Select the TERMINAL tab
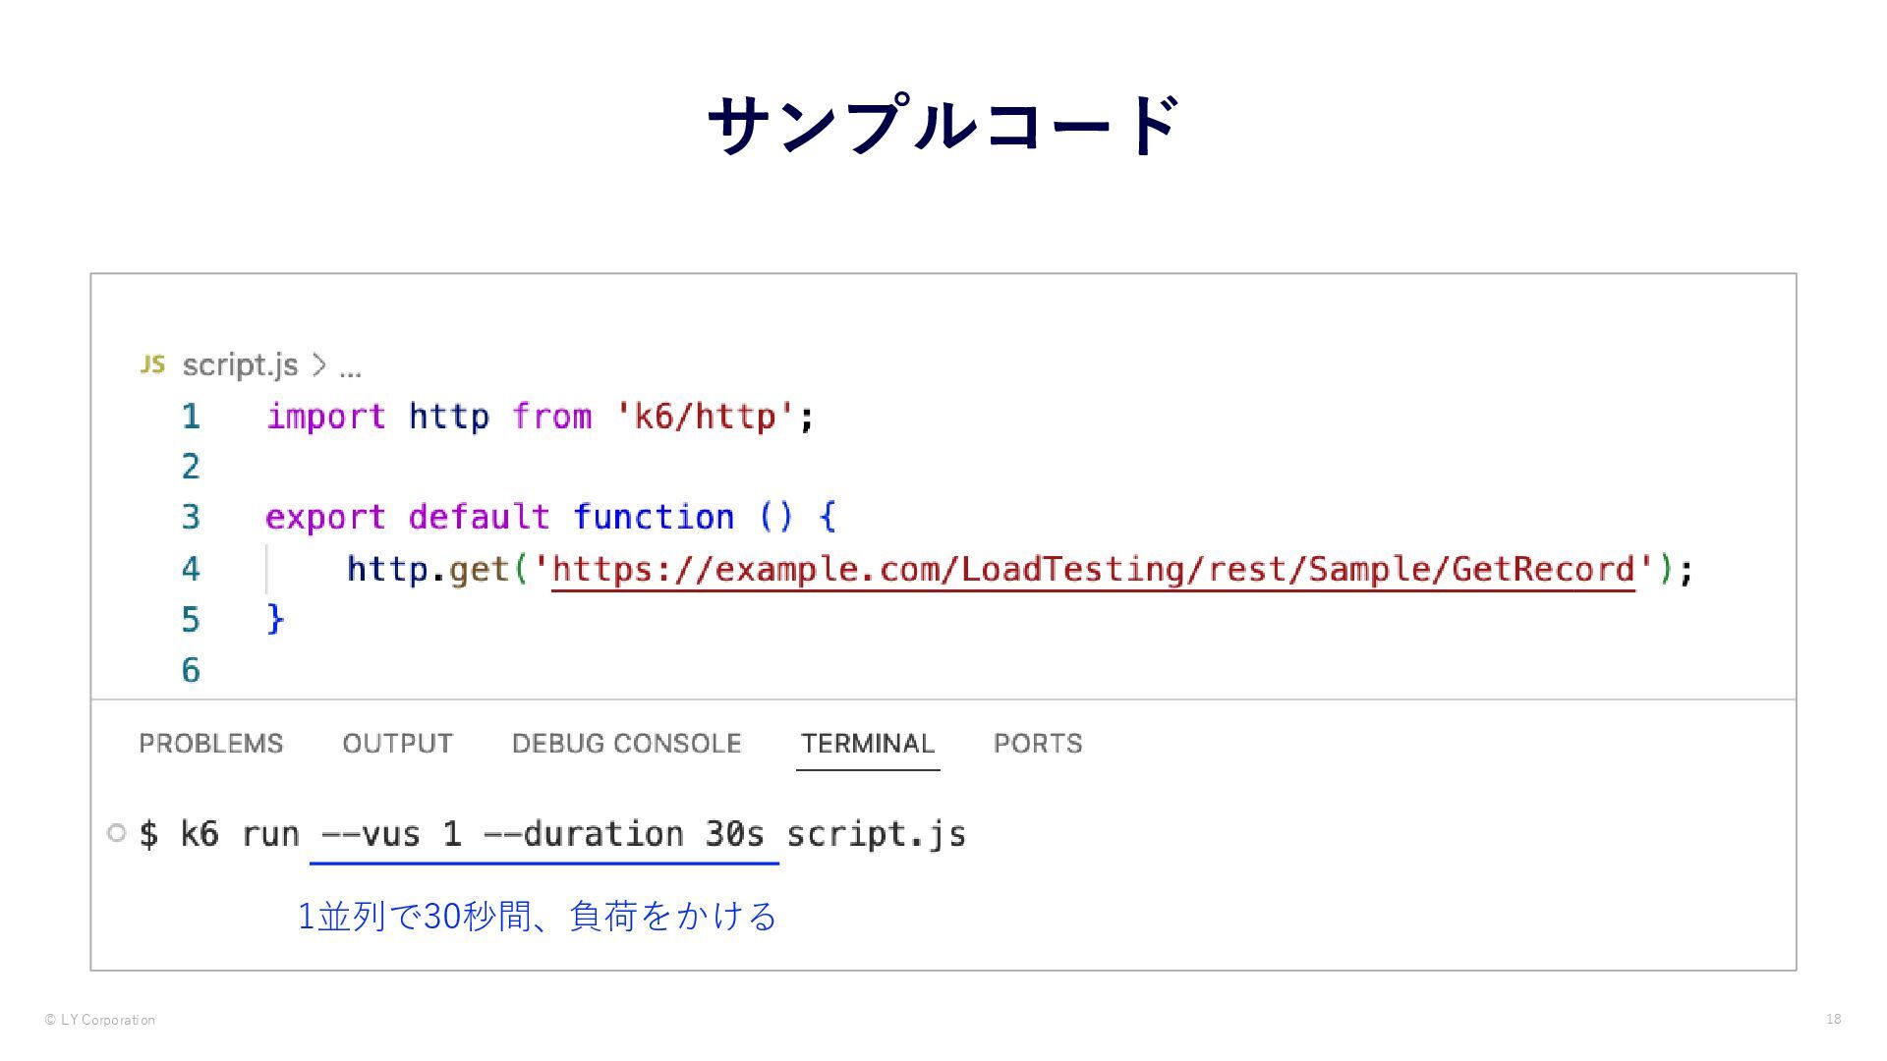Image resolution: width=1887 pixels, height=1061 pixels. (867, 744)
